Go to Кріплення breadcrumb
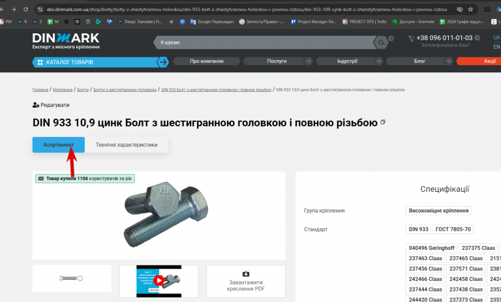501x302 pixels. [x=63, y=90]
